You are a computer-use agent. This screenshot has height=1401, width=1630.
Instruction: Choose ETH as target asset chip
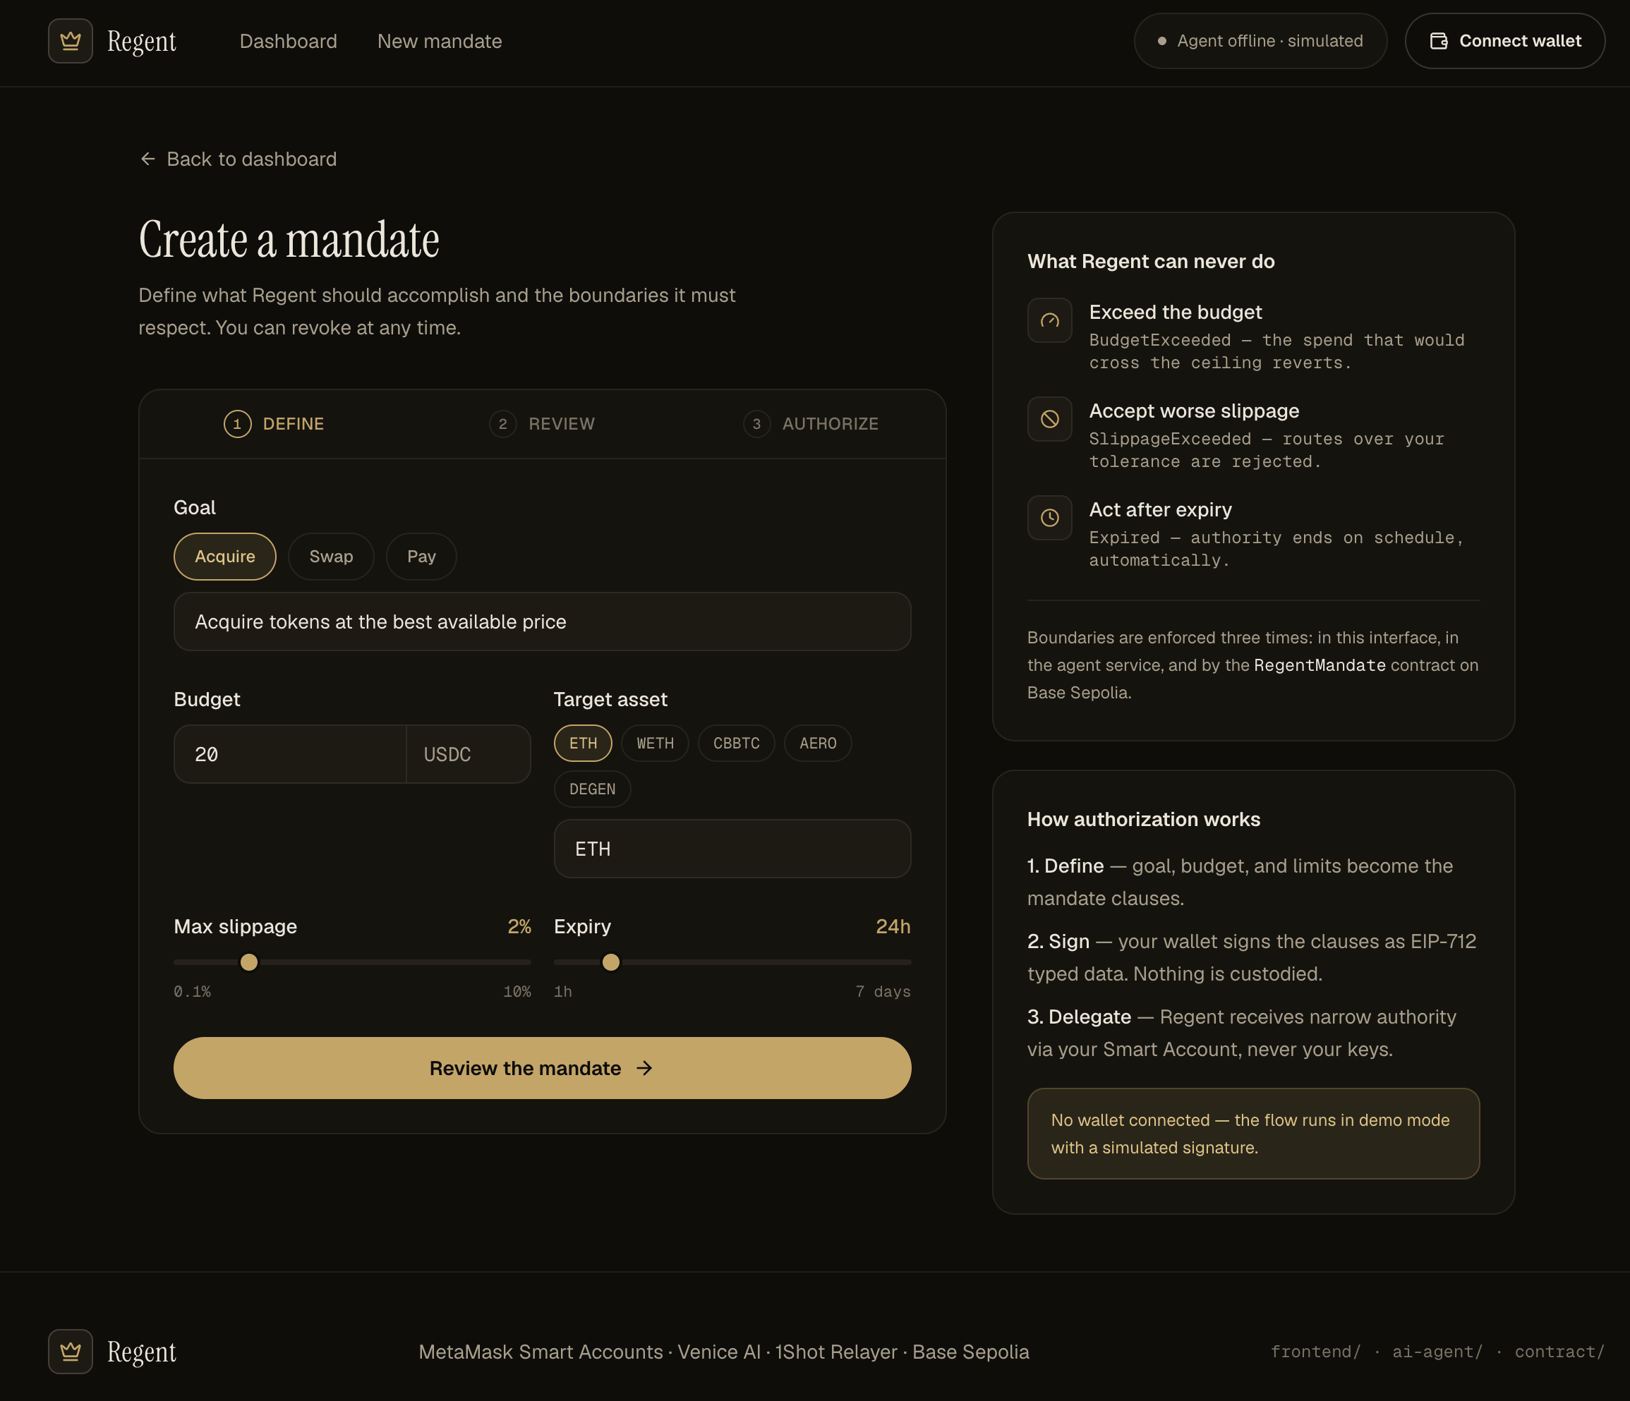point(583,744)
